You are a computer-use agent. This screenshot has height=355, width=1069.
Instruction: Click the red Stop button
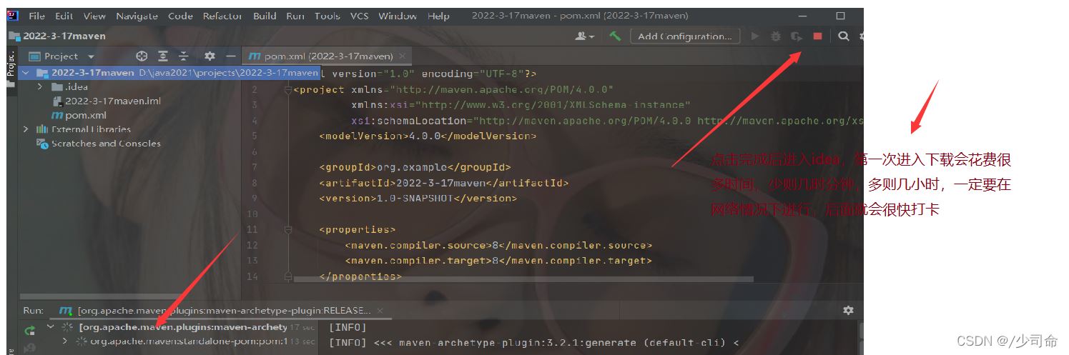[x=817, y=36]
